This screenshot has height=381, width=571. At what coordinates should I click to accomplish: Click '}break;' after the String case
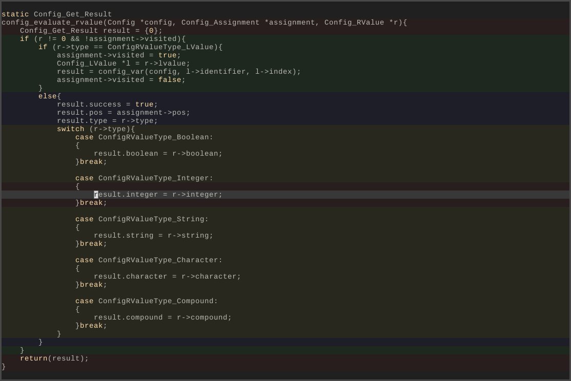point(91,243)
